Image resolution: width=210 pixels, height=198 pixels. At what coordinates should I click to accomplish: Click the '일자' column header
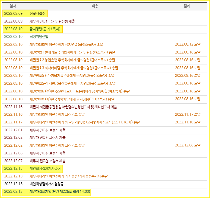click(x=13, y=6)
